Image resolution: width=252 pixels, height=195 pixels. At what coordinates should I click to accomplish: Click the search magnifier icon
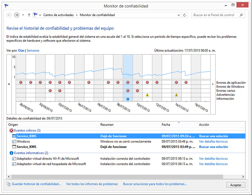[241, 15]
